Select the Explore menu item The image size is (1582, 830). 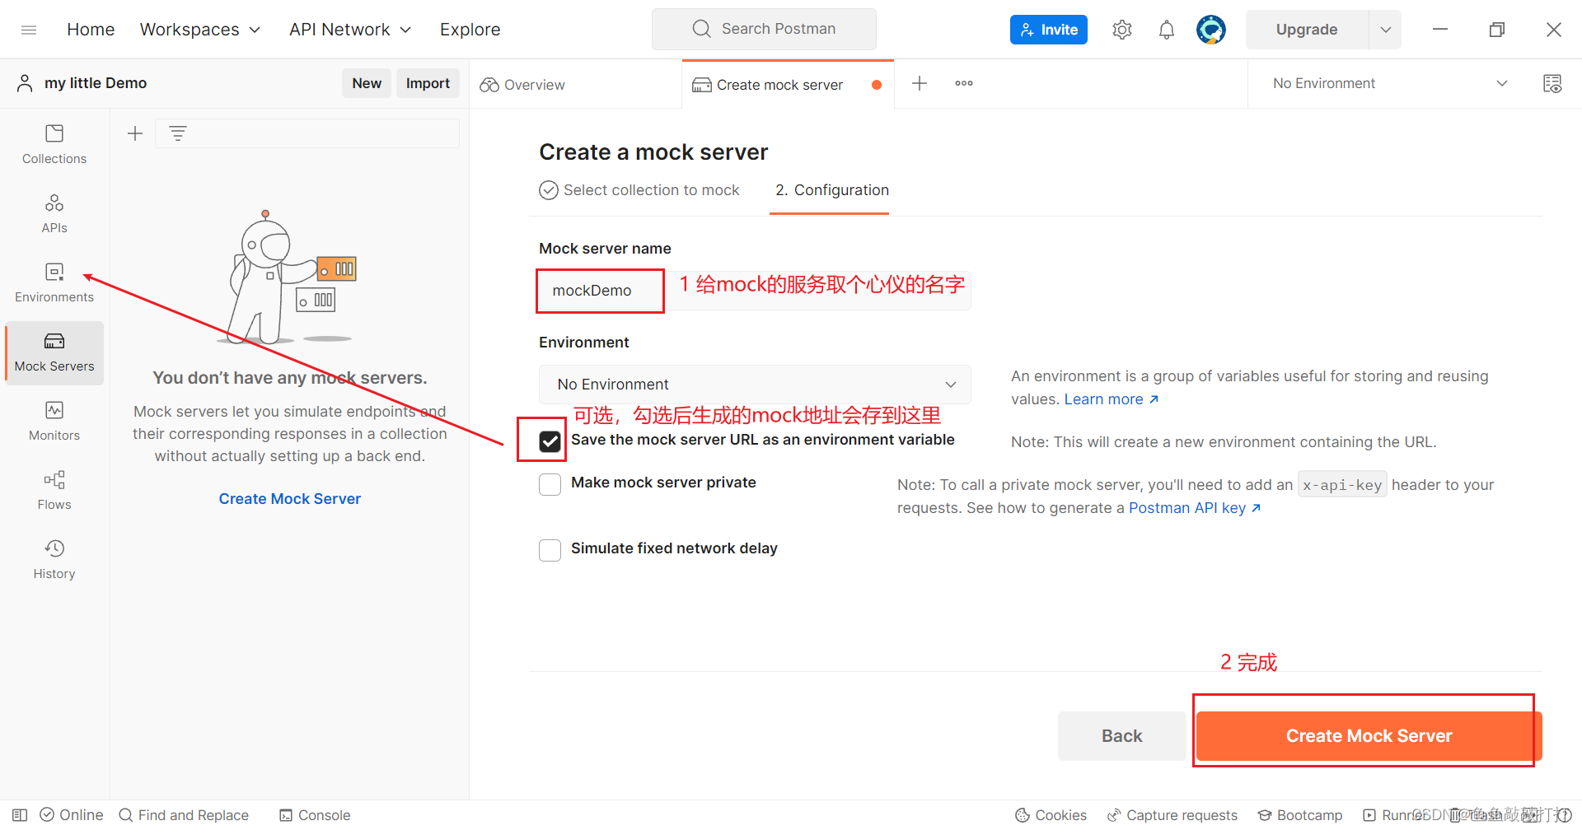tap(470, 29)
